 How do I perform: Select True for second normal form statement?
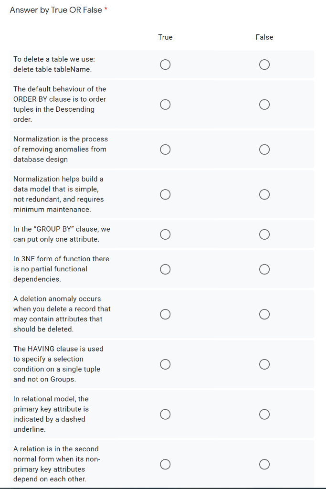coord(165,464)
